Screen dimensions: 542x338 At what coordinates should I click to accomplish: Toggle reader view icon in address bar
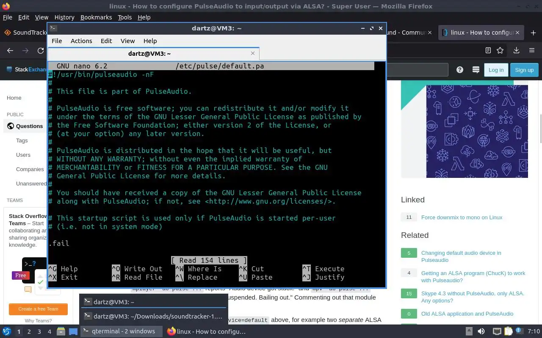pyautogui.click(x=488, y=50)
